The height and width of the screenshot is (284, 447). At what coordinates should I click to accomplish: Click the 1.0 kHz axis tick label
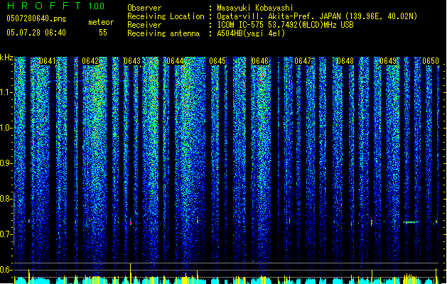[6, 128]
